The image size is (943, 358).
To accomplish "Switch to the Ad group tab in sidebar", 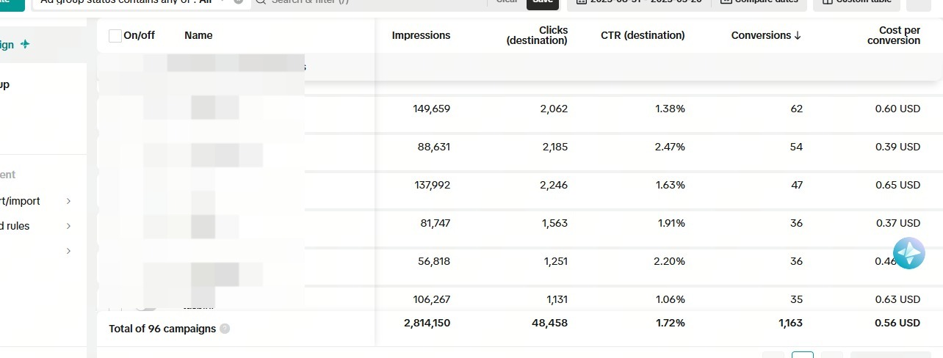I will coord(4,84).
